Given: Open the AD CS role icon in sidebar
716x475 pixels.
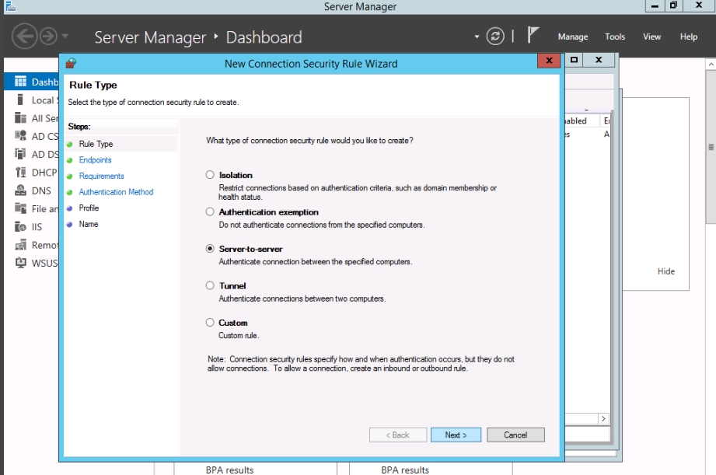Looking at the screenshot, I should tap(20, 135).
